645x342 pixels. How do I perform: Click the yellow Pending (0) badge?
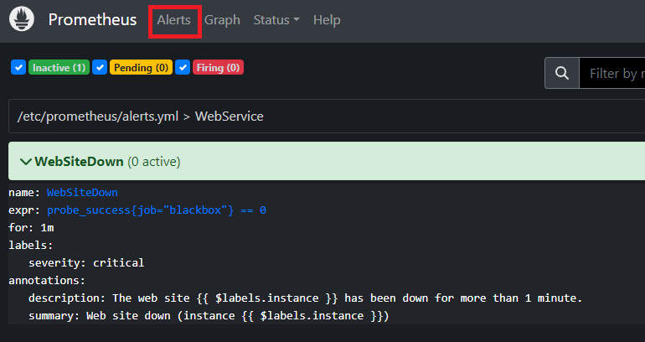[141, 67]
